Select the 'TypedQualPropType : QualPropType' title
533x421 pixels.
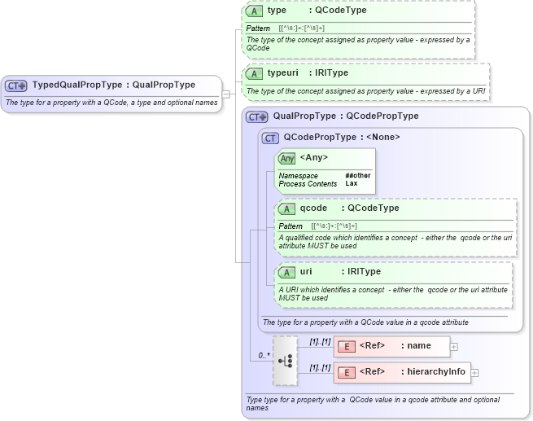114,85
